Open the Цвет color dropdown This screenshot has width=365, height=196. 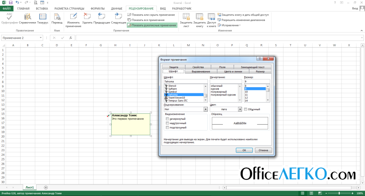(x=240, y=109)
